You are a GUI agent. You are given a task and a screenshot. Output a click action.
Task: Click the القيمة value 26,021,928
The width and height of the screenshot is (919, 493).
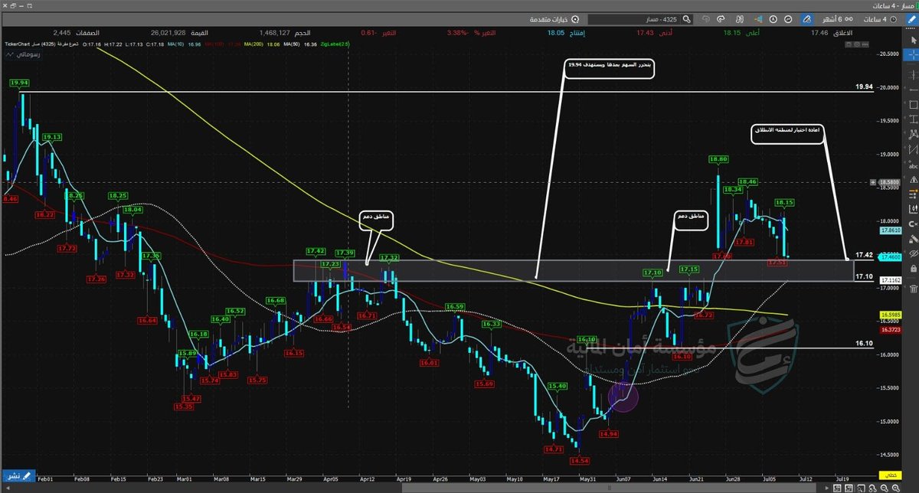[x=168, y=33]
